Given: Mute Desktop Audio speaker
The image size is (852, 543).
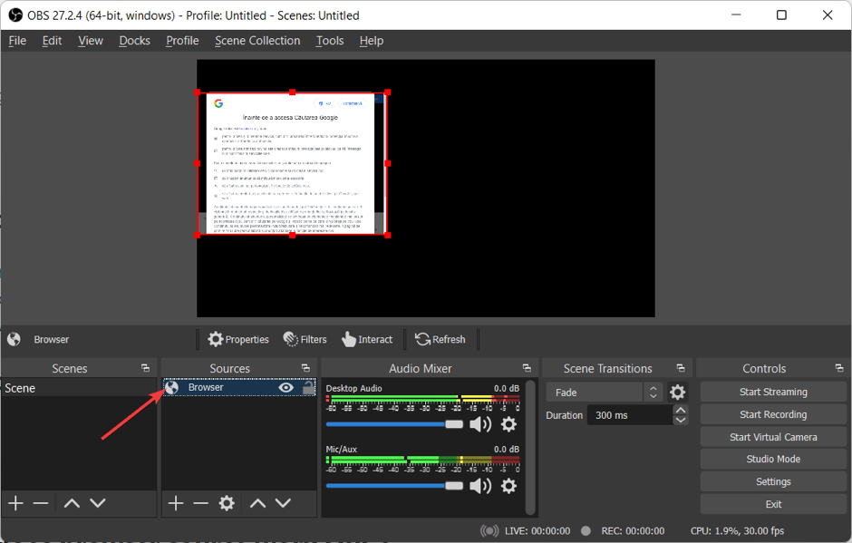Looking at the screenshot, I should coord(480,424).
